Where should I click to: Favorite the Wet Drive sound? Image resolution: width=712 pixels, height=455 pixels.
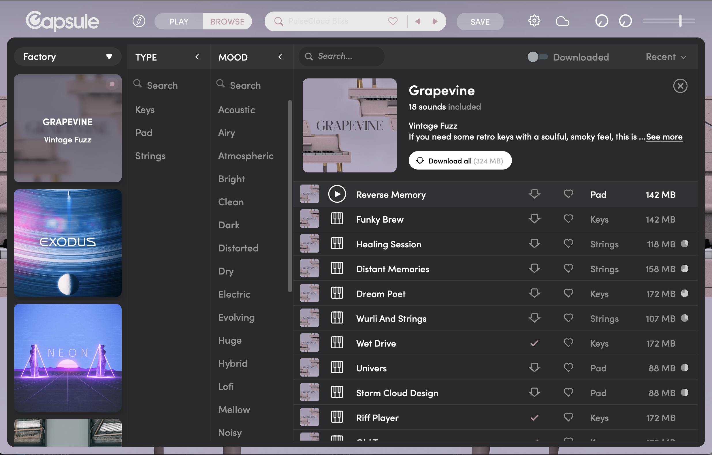[x=568, y=343]
